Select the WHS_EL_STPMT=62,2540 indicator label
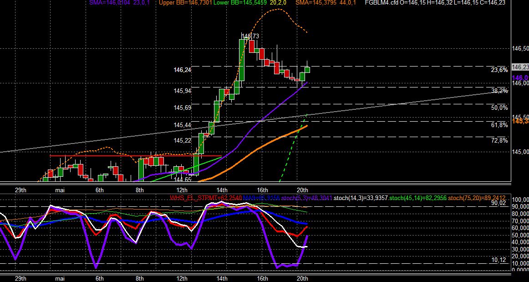This screenshot has width=529, height=282. pyautogui.click(x=205, y=198)
